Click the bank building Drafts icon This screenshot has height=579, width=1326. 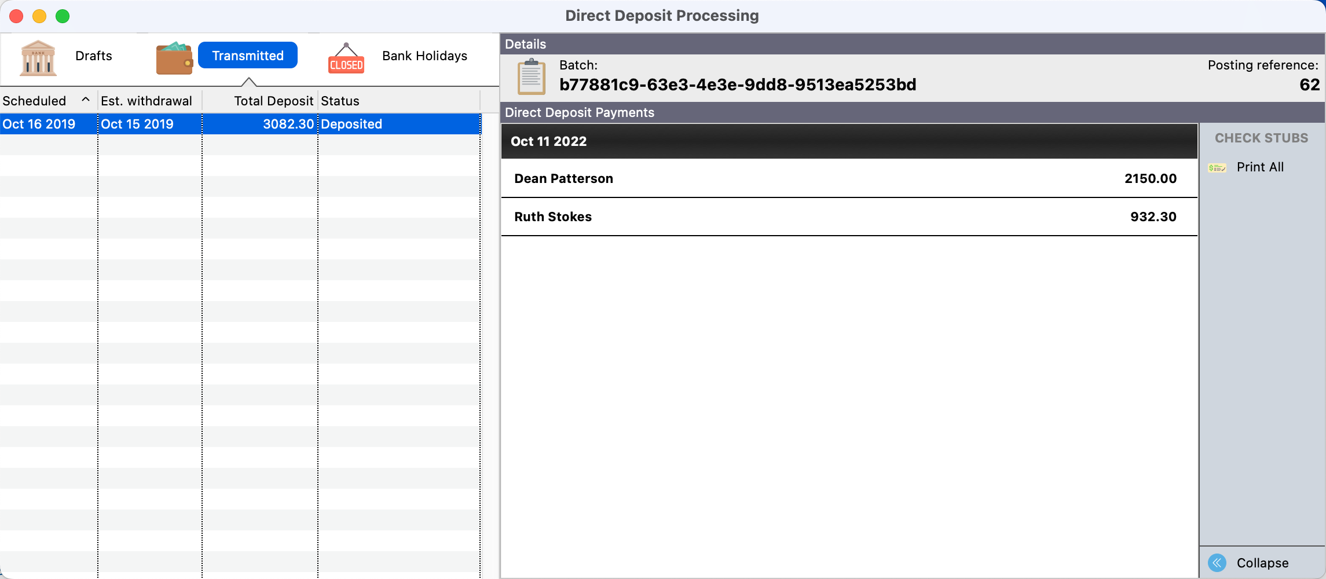38,57
